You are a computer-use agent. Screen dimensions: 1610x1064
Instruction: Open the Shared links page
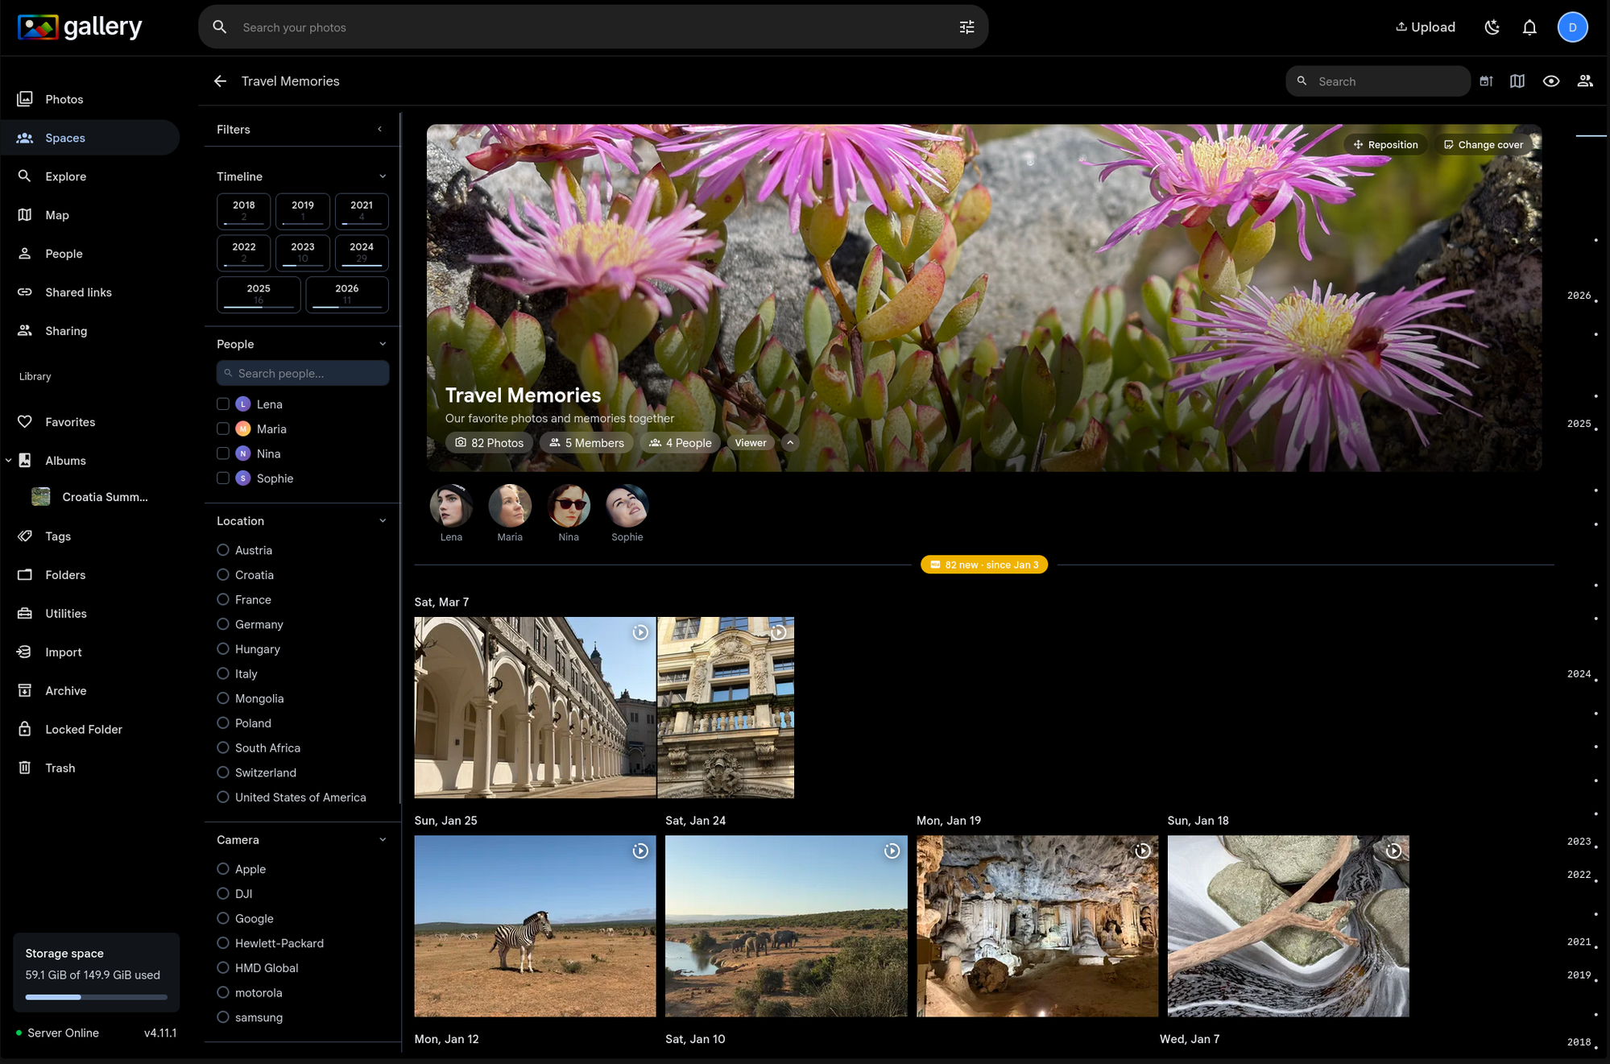(x=78, y=292)
